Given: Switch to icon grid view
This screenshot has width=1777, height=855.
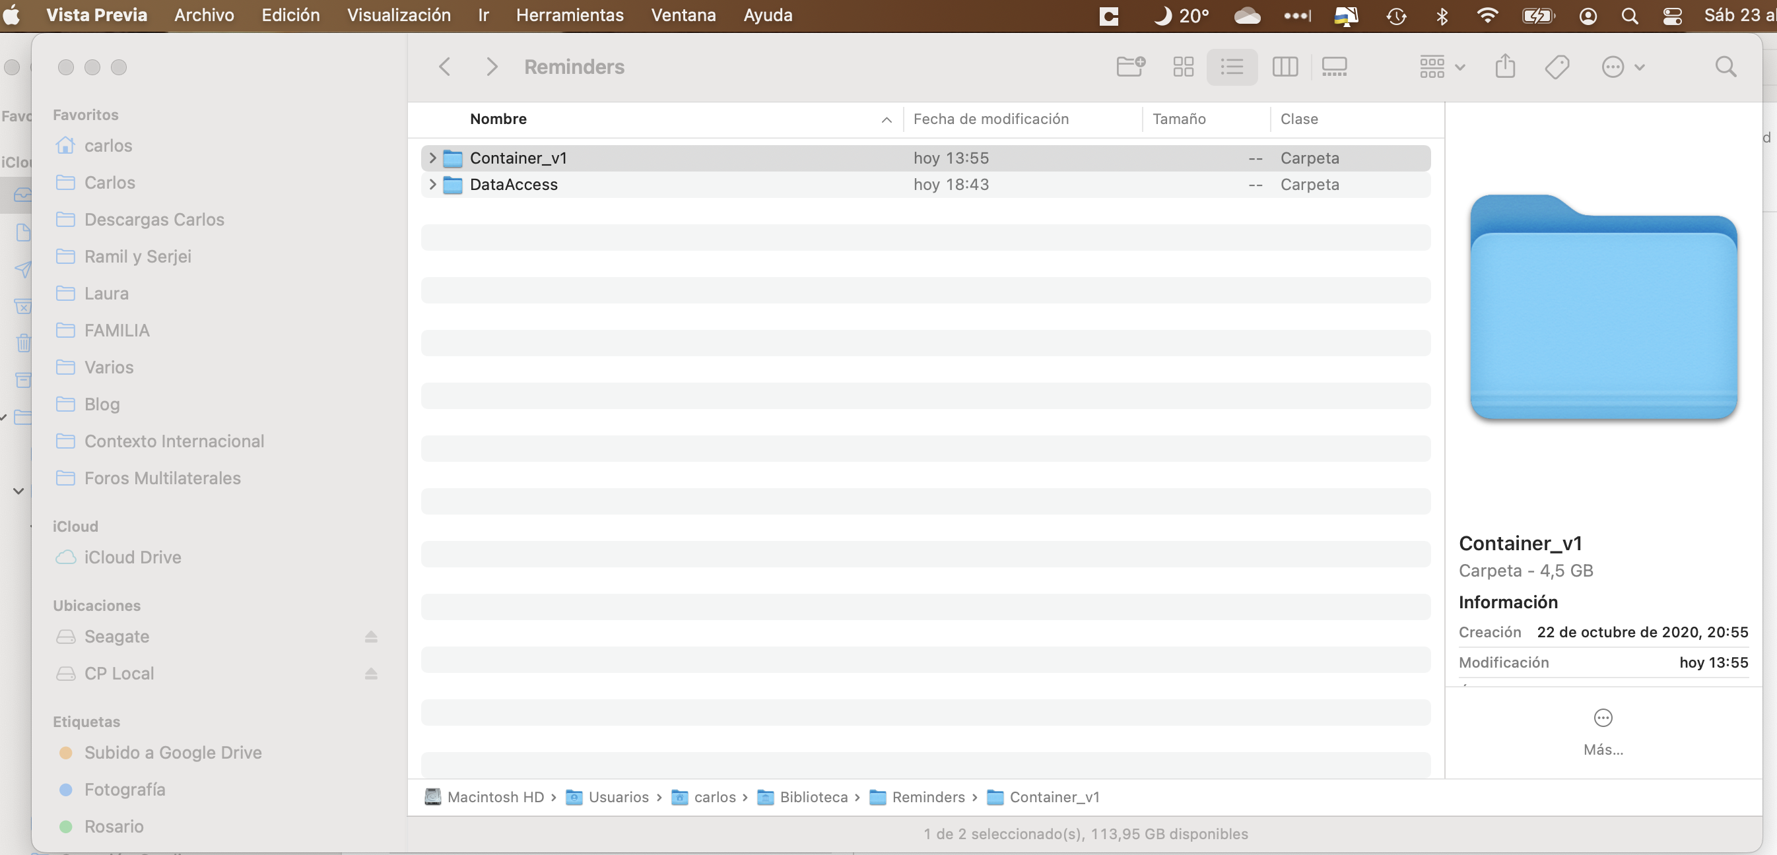Looking at the screenshot, I should [1183, 67].
